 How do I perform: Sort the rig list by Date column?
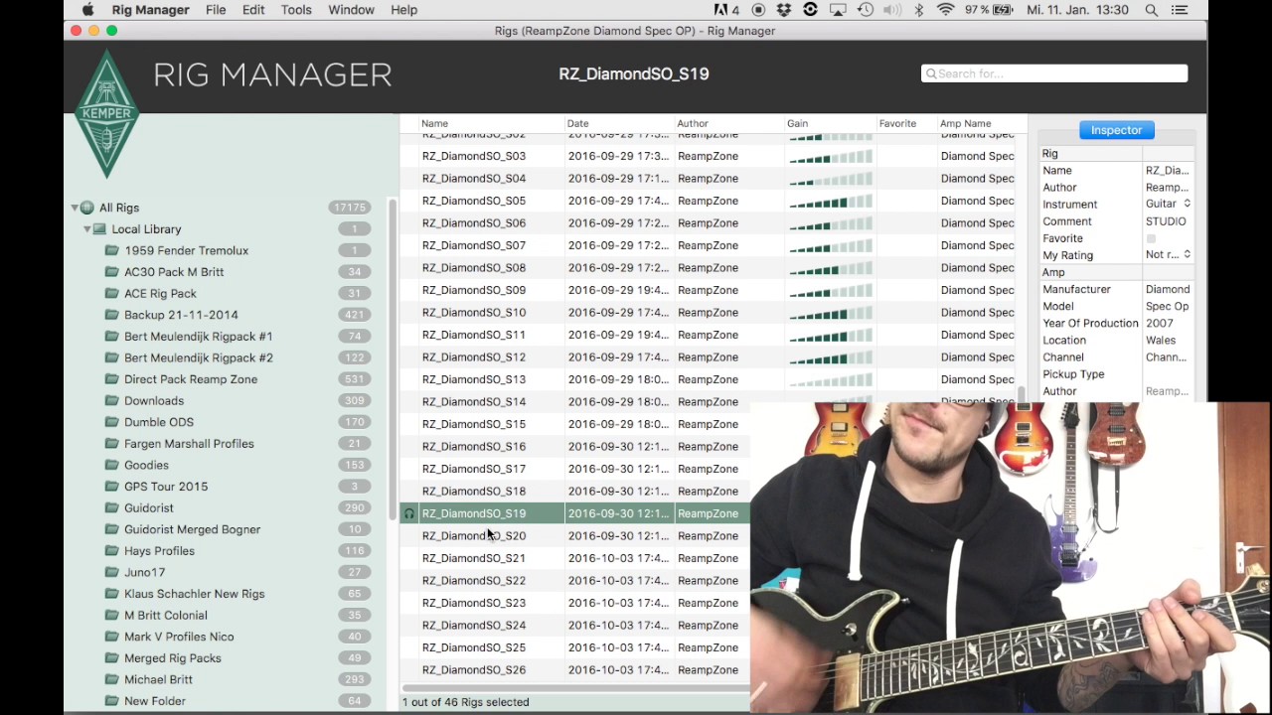pos(619,124)
